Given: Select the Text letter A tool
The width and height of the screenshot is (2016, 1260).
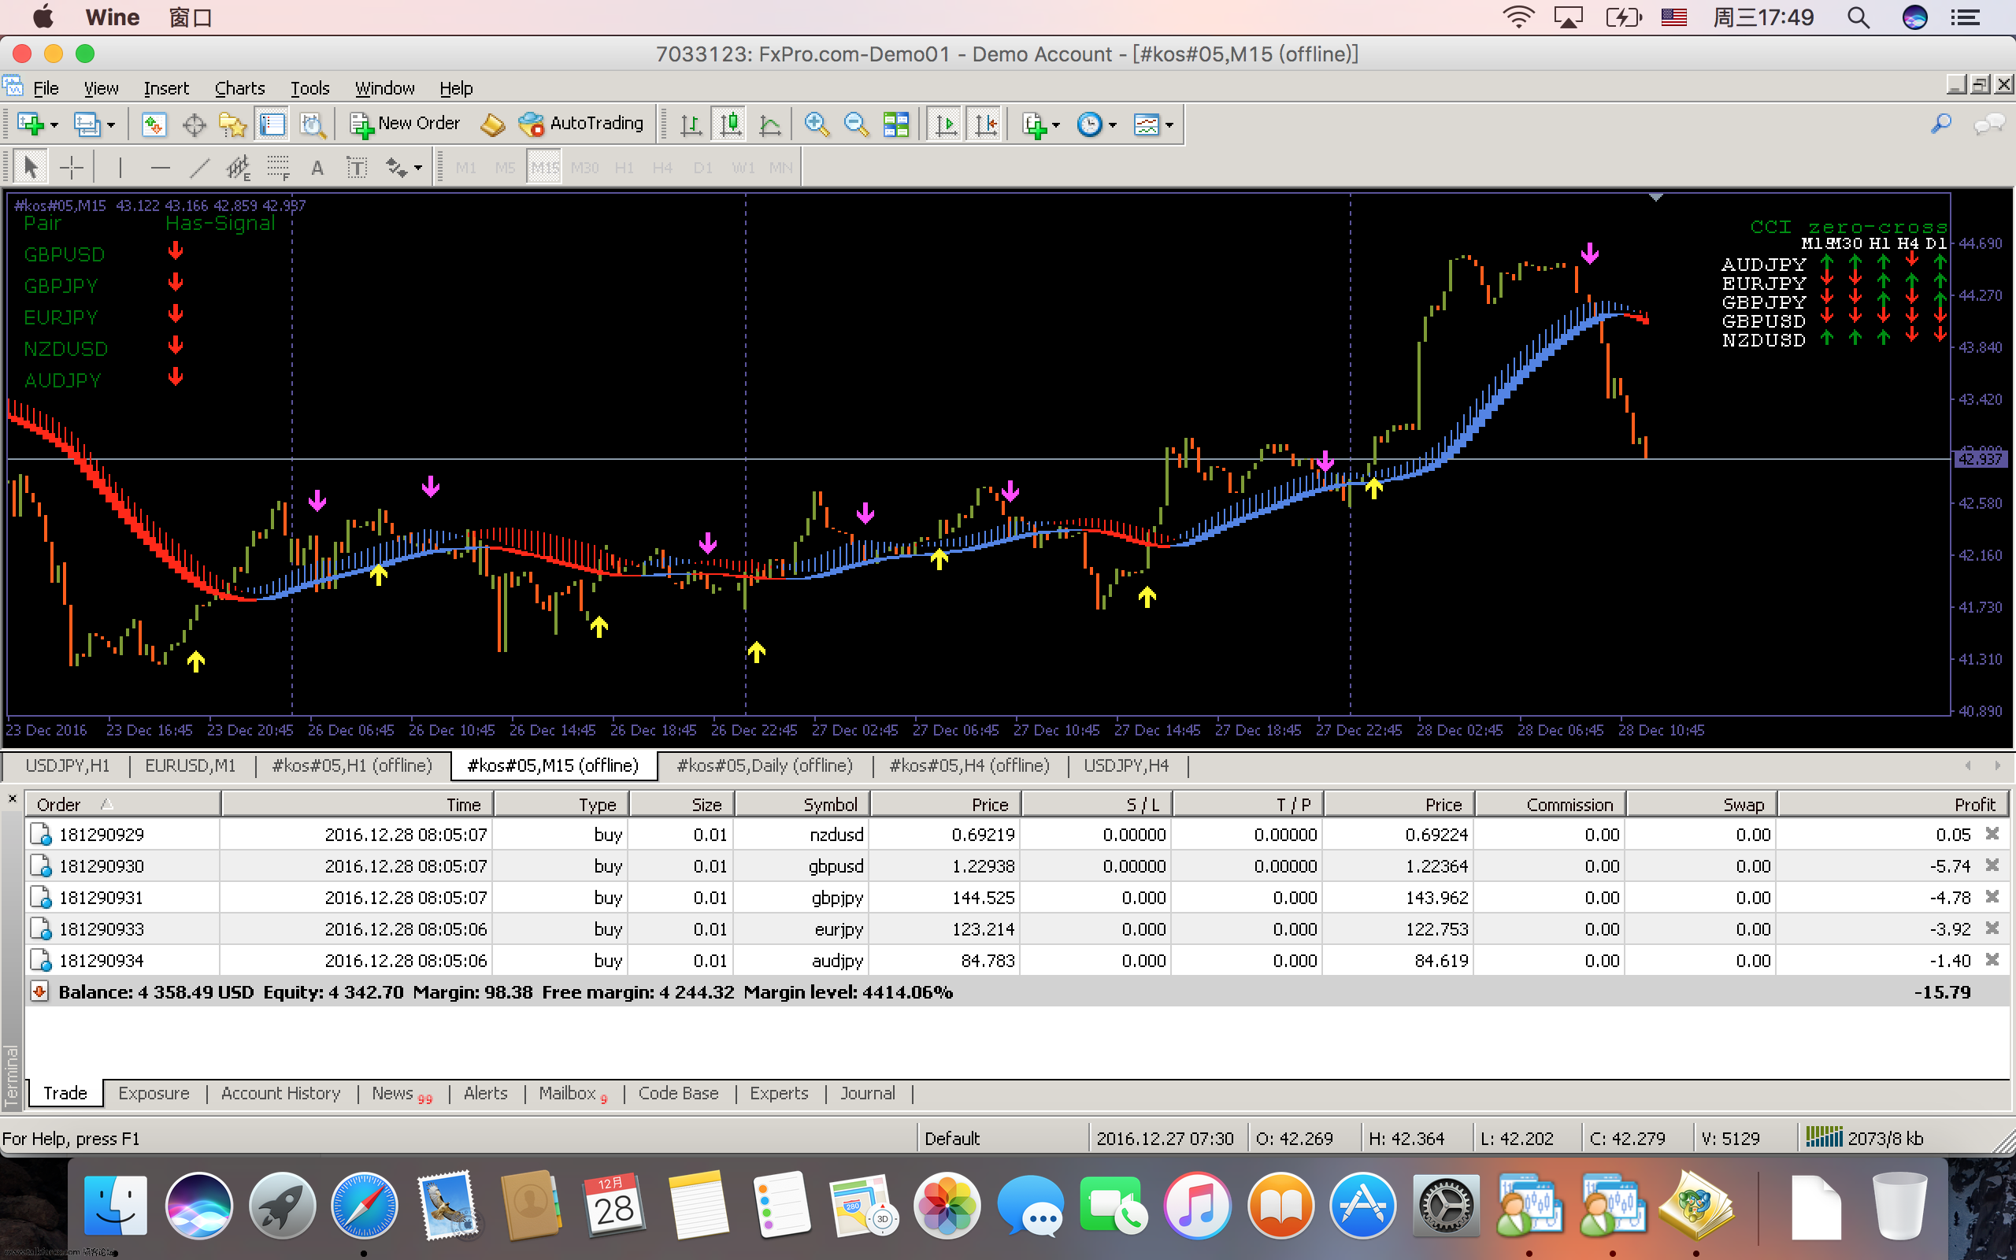Looking at the screenshot, I should pyautogui.click(x=317, y=168).
